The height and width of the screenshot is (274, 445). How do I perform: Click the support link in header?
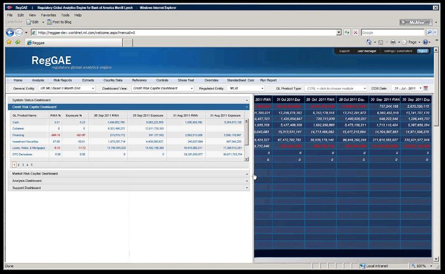(x=344, y=51)
